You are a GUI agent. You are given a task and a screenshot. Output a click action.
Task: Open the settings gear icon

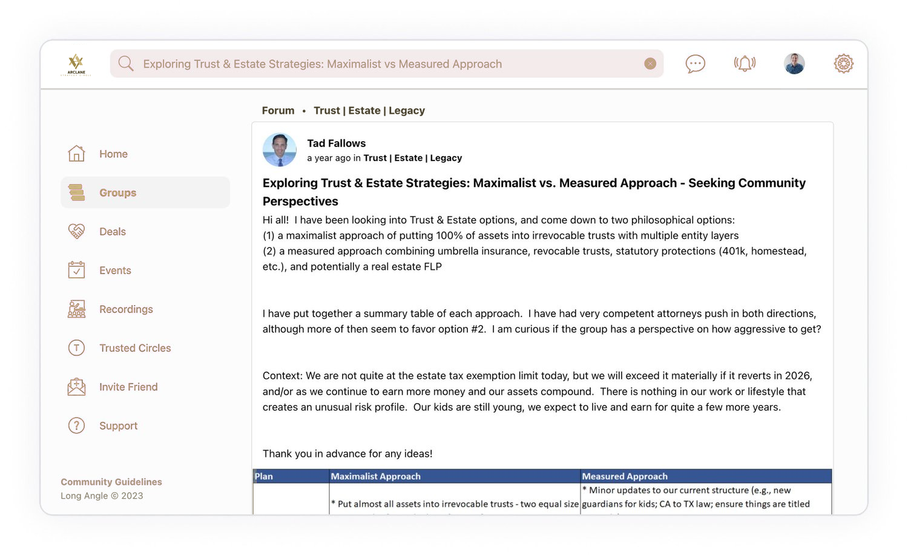click(x=843, y=64)
